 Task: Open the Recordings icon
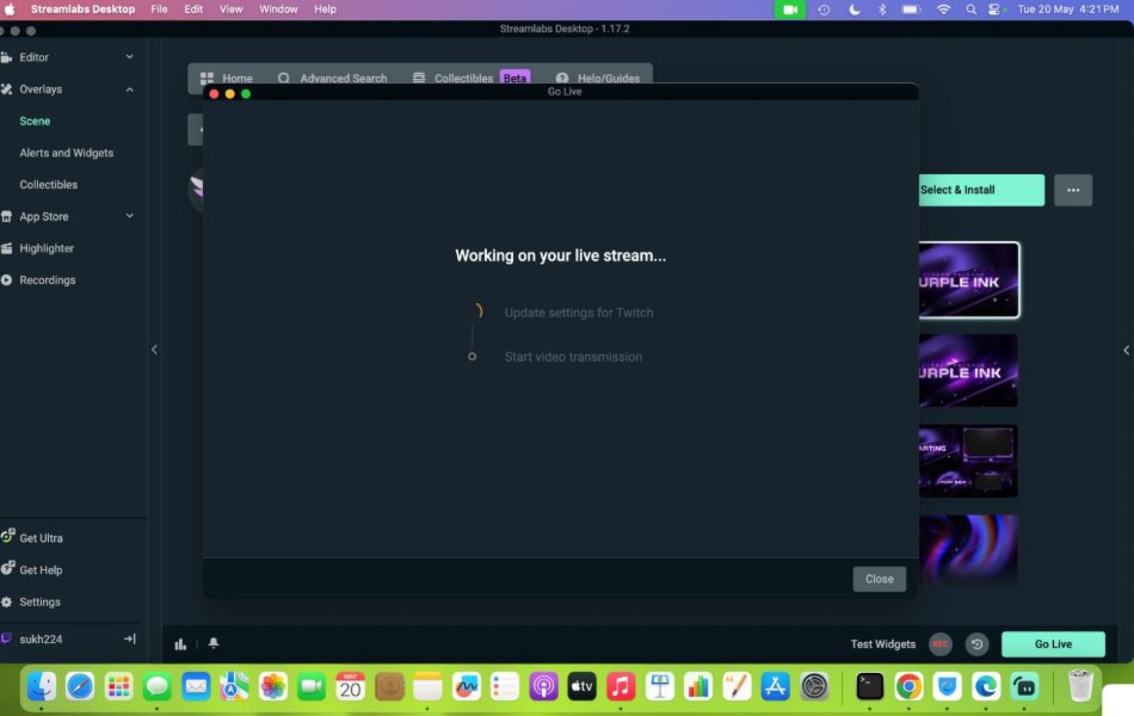click(x=7, y=280)
